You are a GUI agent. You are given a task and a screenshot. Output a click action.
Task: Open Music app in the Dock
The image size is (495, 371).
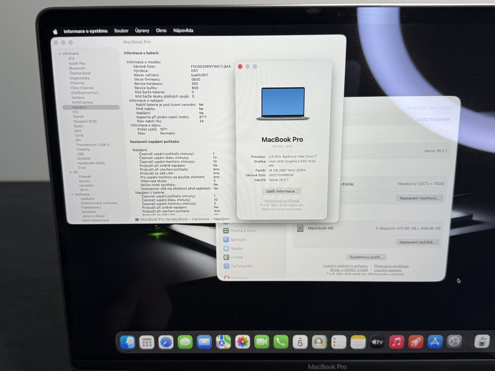point(396,342)
